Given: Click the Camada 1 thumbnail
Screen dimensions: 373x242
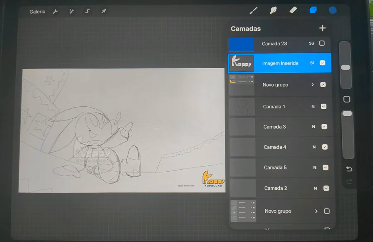Looking at the screenshot, I should (x=242, y=107).
